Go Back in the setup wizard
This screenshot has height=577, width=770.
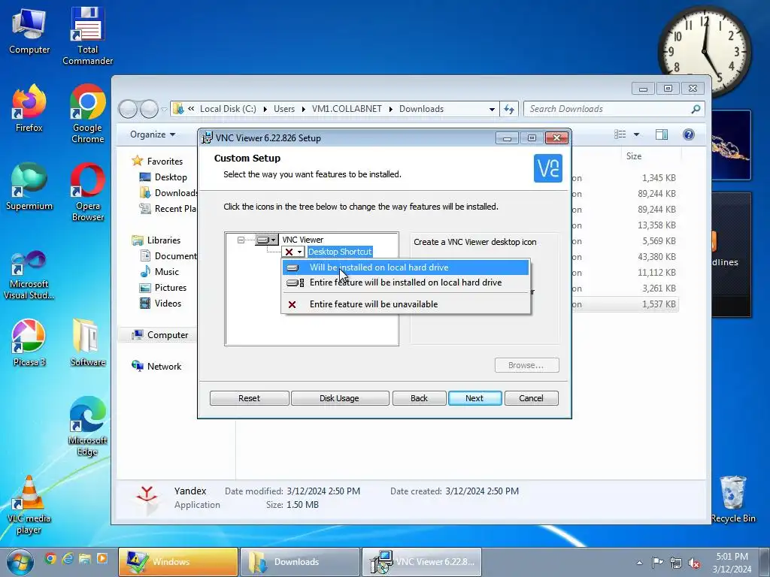coord(419,398)
